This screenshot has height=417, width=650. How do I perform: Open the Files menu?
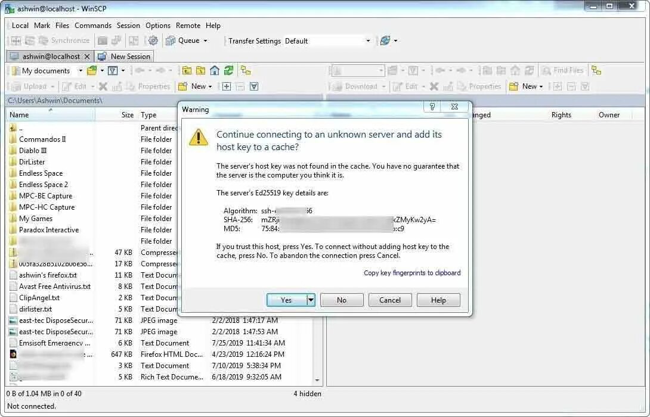tap(62, 26)
